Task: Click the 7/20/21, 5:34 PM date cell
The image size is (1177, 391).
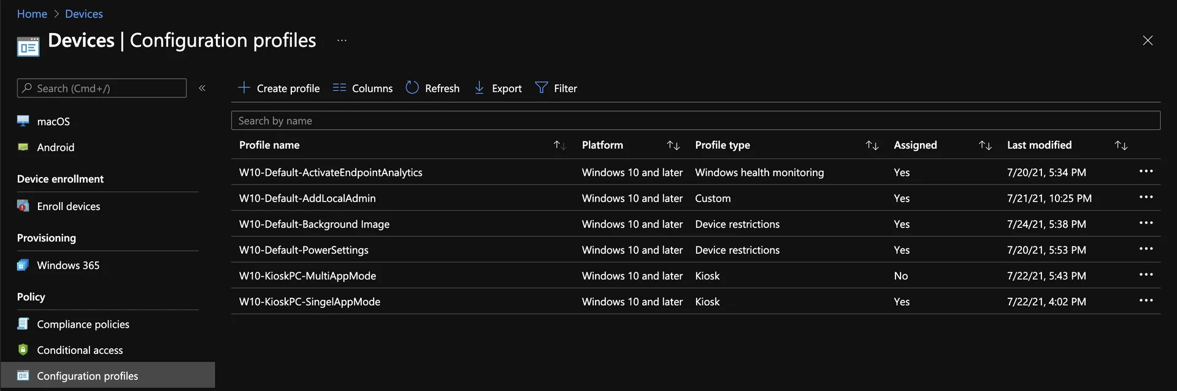Action: [1046, 172]
